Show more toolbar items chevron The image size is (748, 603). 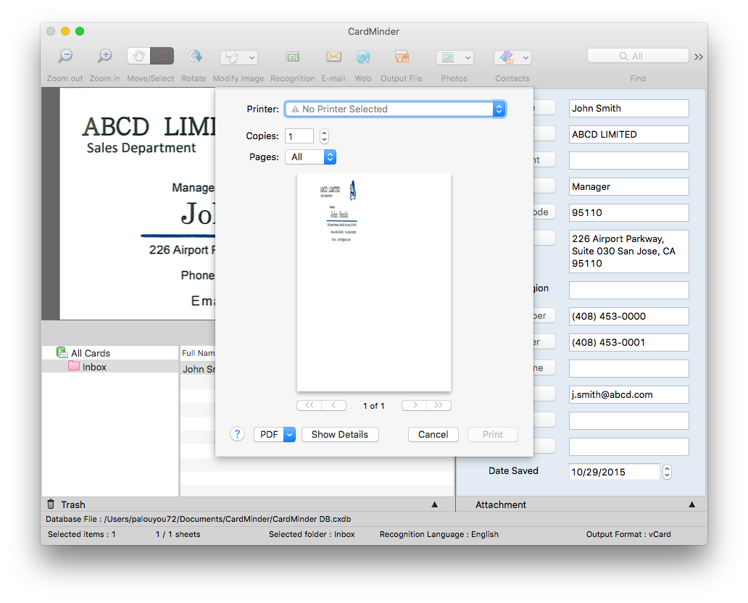pos(699,57)
